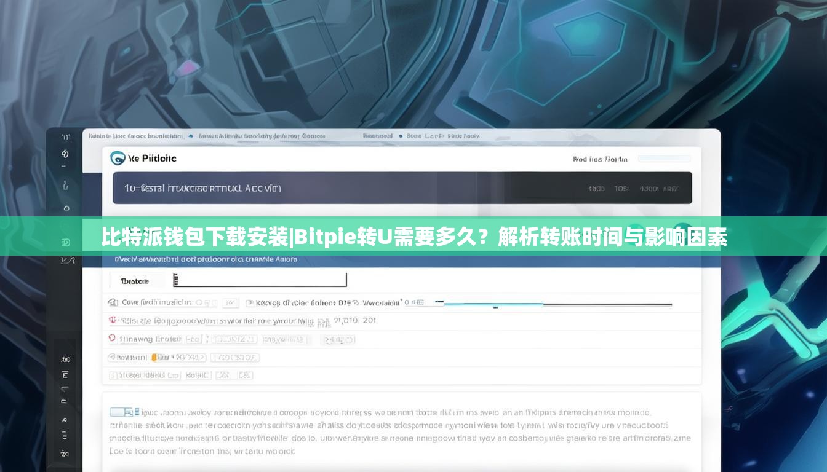
Task: Click the empty text field beside the Tbatcte label
Action: point(260,280)
